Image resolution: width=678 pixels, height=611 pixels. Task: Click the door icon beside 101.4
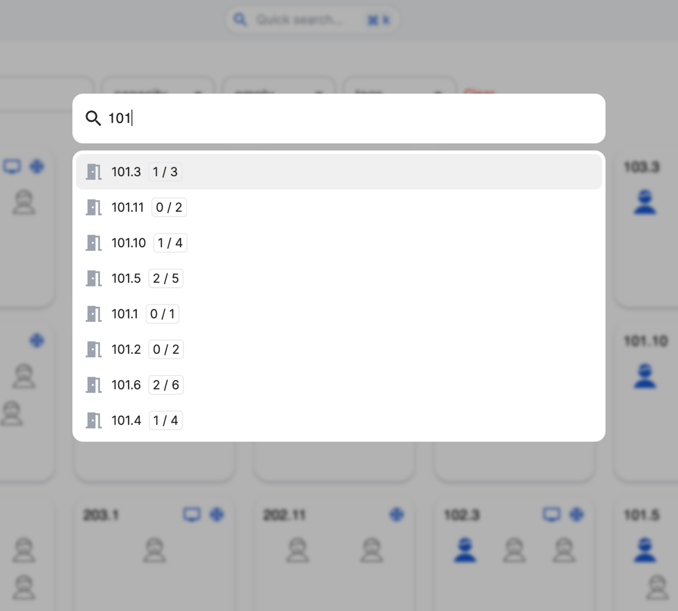94,420
